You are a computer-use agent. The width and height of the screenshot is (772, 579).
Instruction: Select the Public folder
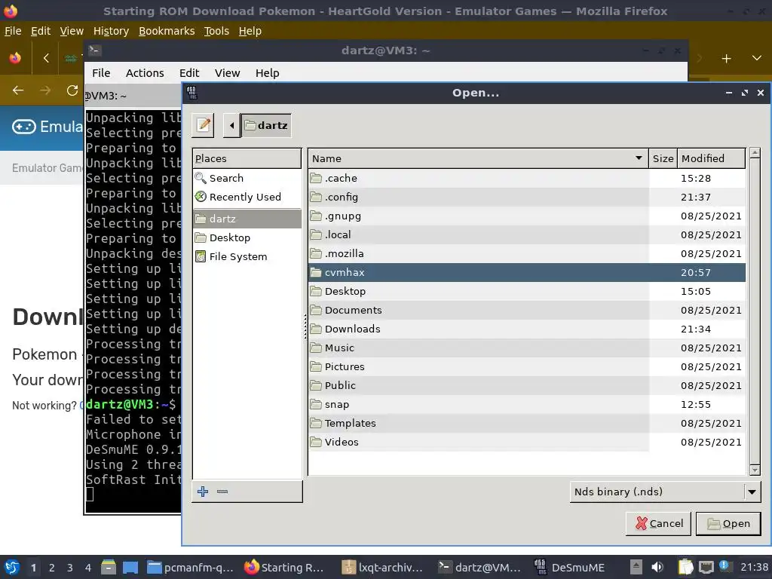(x=527, y=385)
